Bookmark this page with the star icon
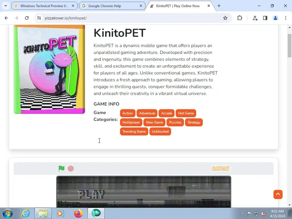Viewport: 292px width, 219px height. pos(225,18)
